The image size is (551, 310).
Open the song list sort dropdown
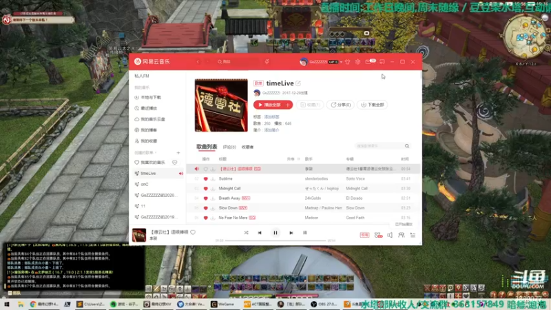click(293, 159)
